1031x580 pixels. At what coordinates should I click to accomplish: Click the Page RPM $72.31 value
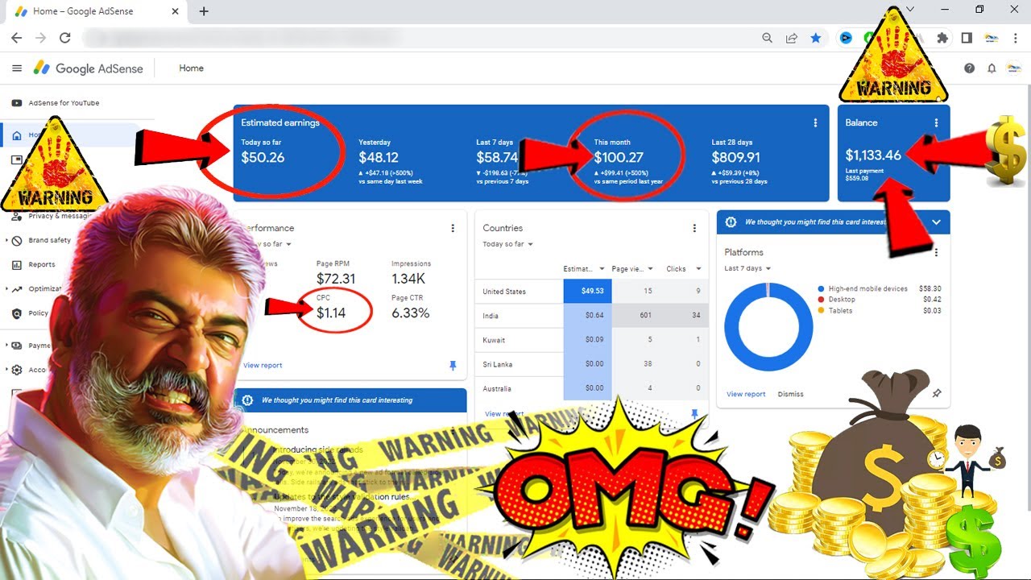tap(336, 279)
